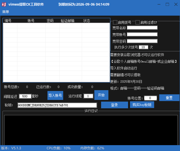
Task: Click the 状态 column header
Action: (x=87, y=21)
